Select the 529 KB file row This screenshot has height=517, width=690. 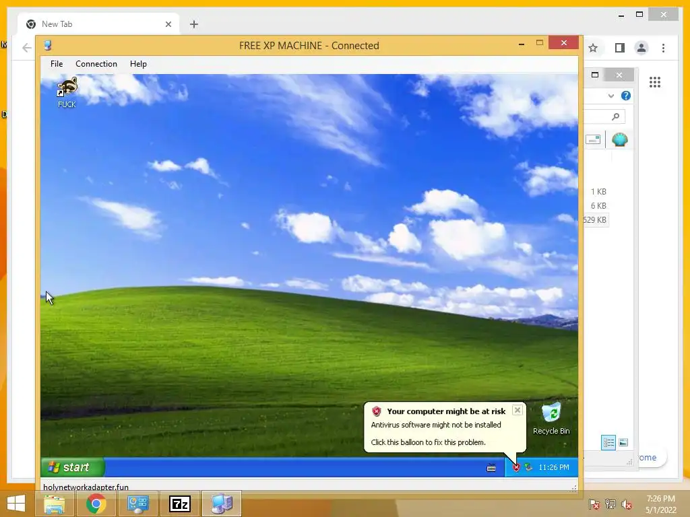point(595,220)
